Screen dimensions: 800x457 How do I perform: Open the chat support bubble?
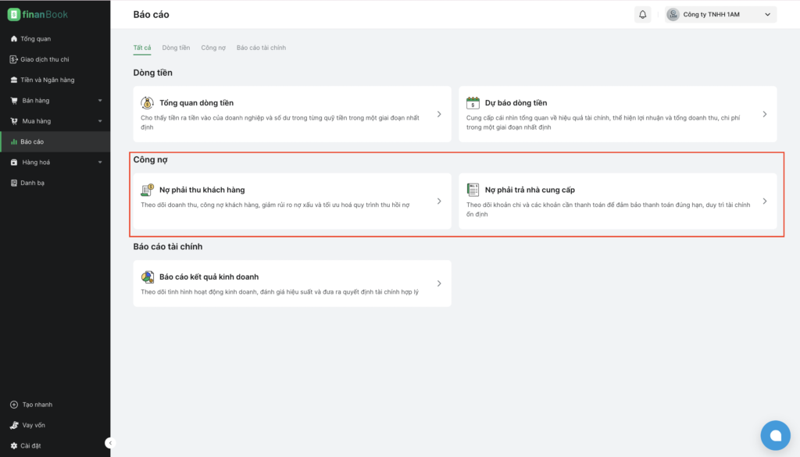coord(775,435)
